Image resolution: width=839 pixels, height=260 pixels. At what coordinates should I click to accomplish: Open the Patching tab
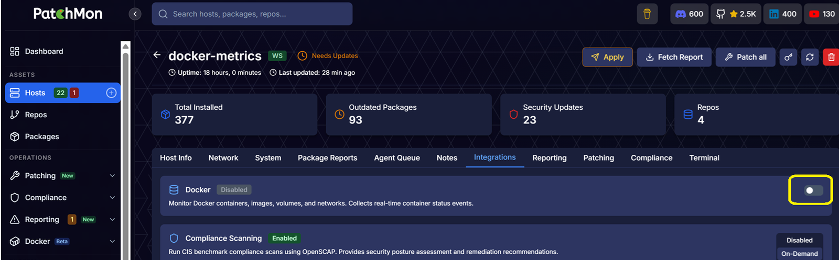599,158
